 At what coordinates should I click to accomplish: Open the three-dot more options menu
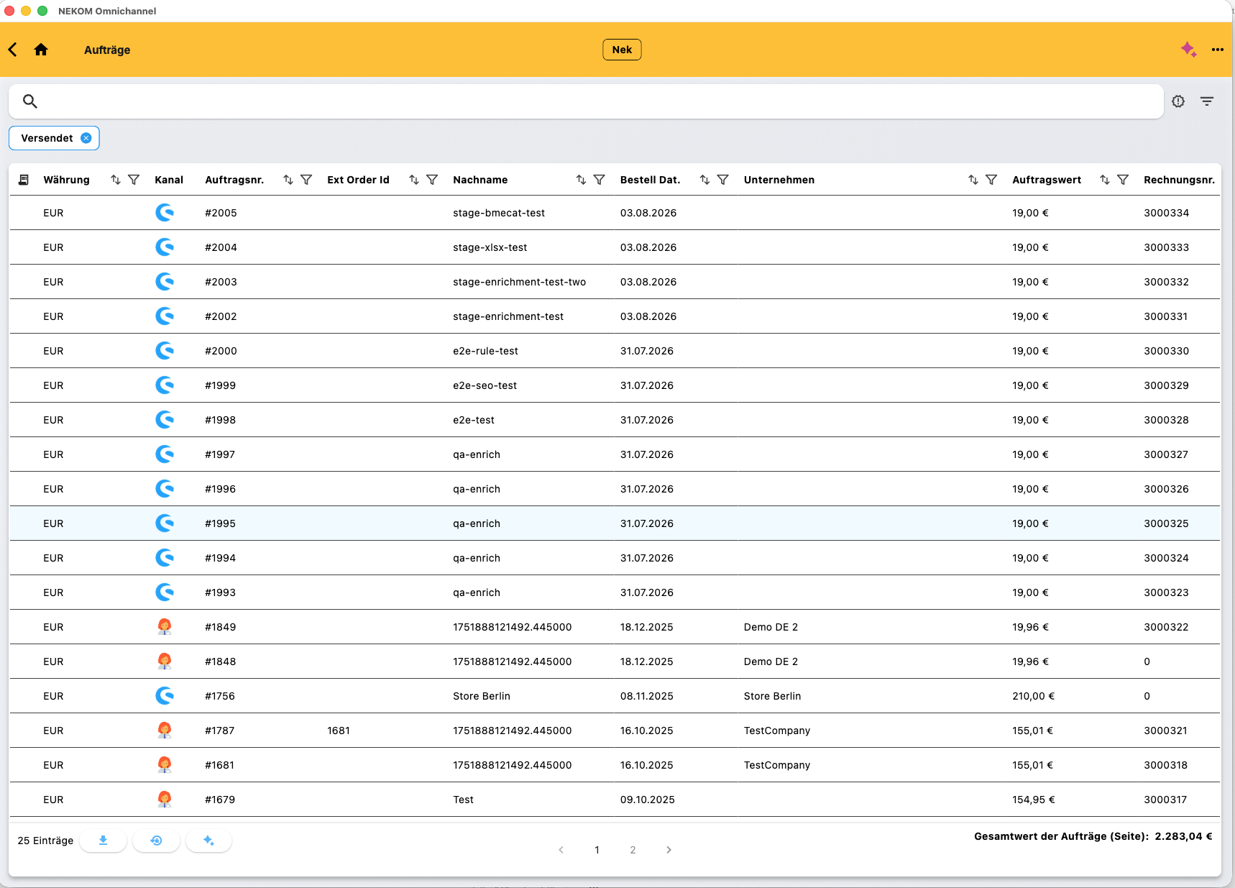pos(1217,50)
